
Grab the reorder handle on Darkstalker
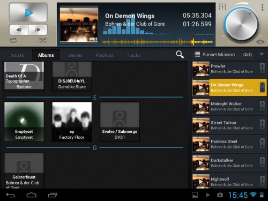point(262,162)
